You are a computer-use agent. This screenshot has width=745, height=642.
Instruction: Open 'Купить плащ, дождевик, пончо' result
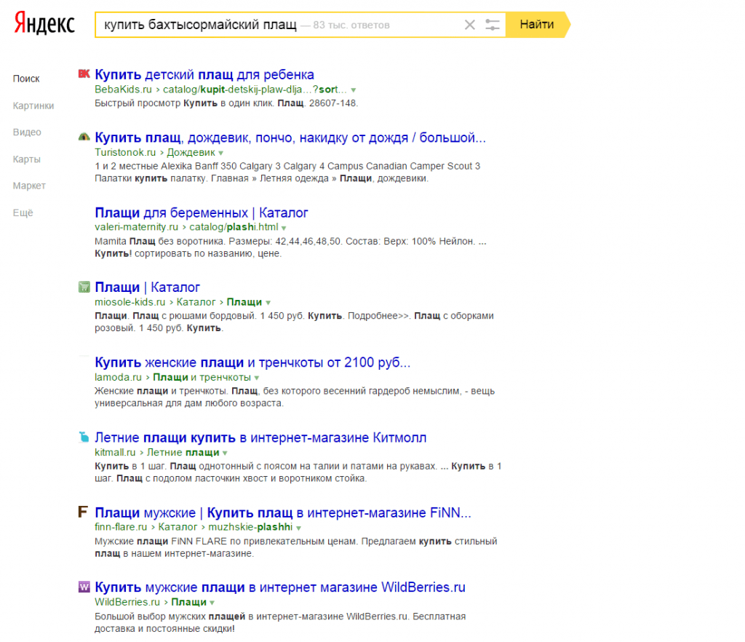tap(290, 138)
